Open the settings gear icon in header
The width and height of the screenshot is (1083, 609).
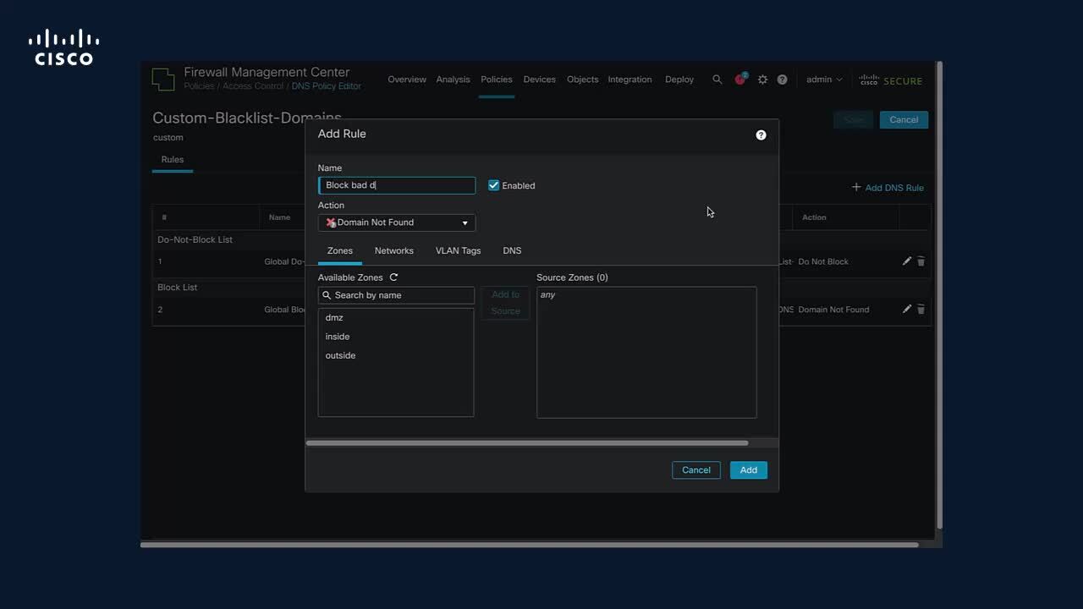762,80
